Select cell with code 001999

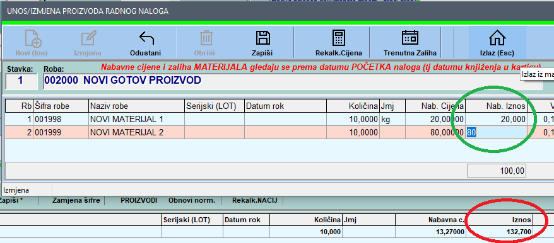61,133
